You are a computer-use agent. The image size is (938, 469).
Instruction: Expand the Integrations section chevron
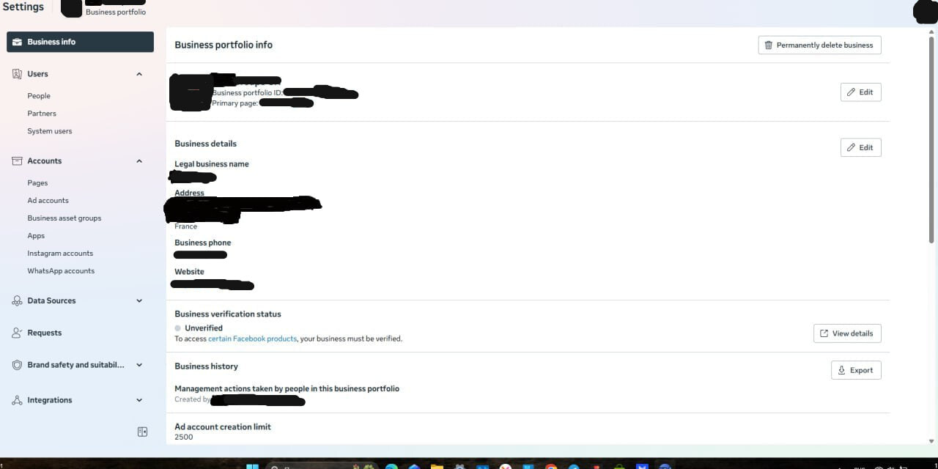[x=139, y=400]
